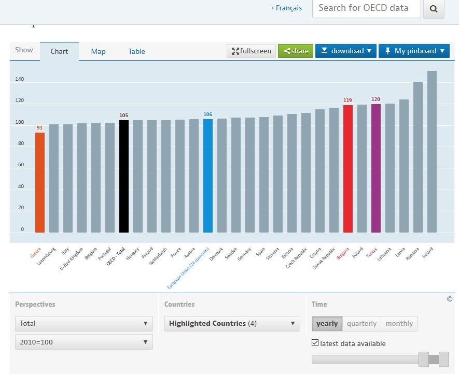Click the tallest bar for Ireland

pos(432,152)
